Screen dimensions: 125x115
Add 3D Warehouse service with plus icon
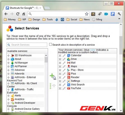(8, 55)
